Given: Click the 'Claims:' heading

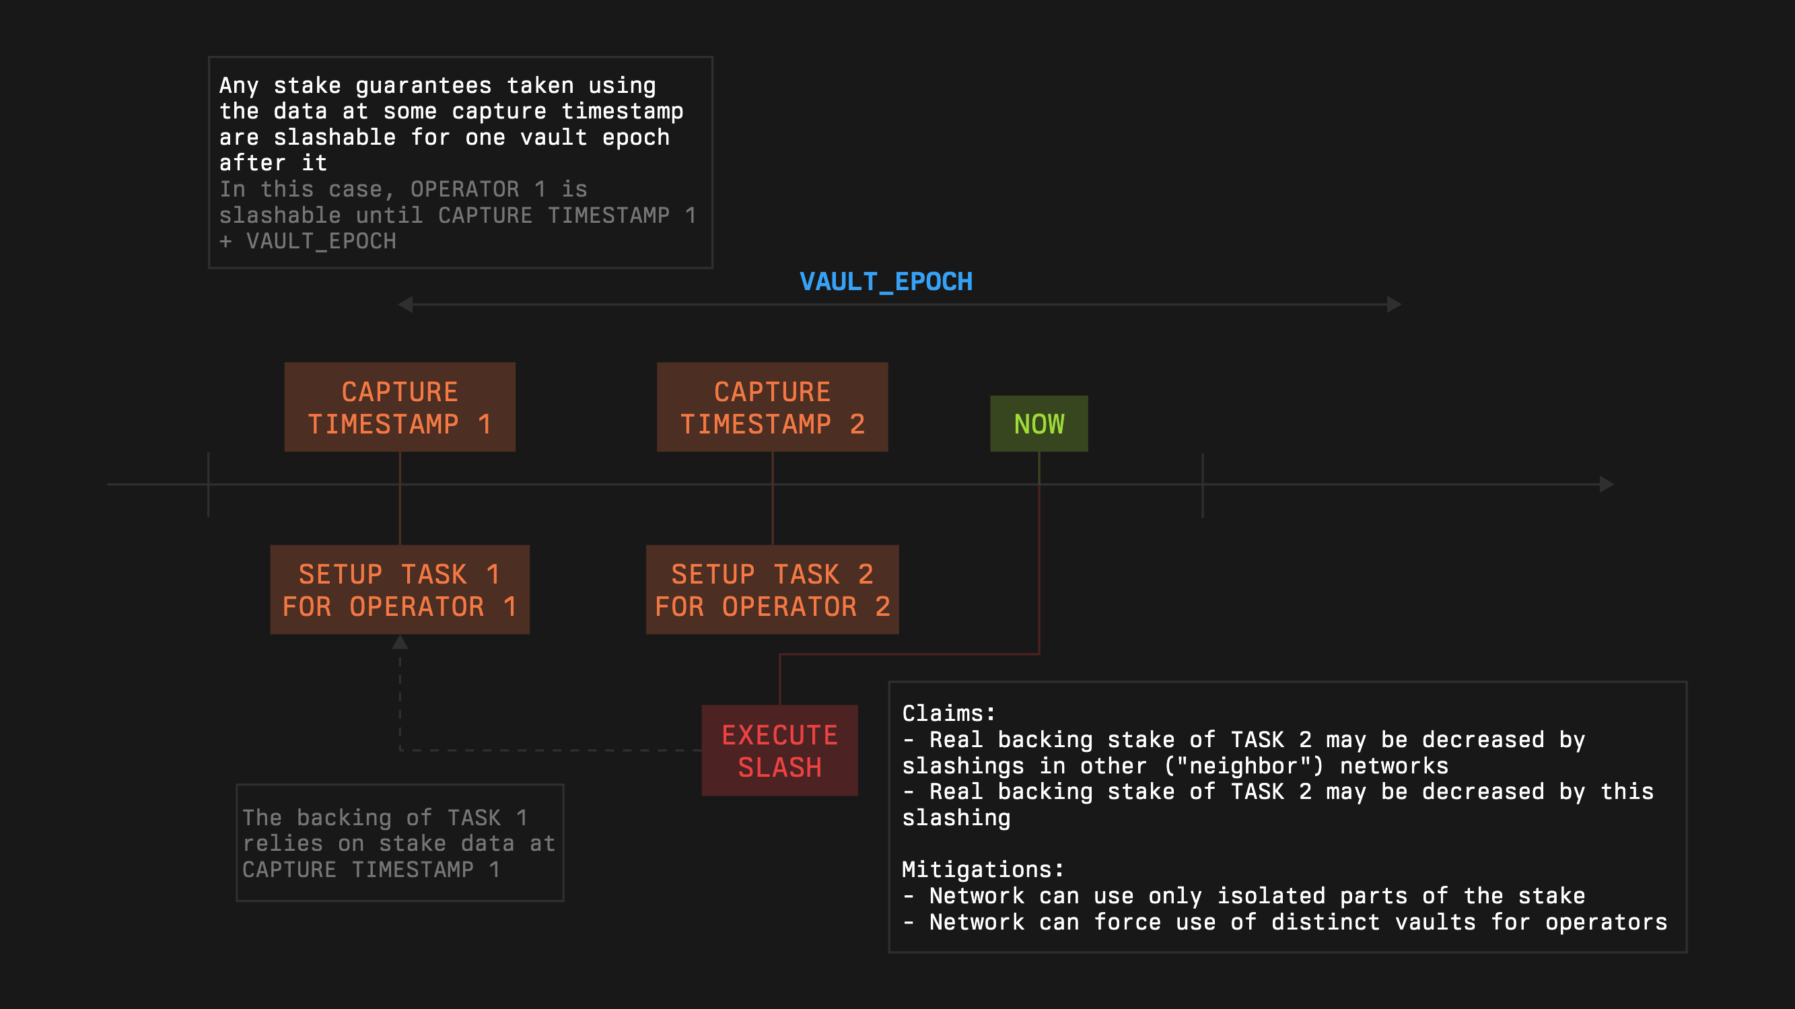Looking at the screenshot, I should 948,714.
